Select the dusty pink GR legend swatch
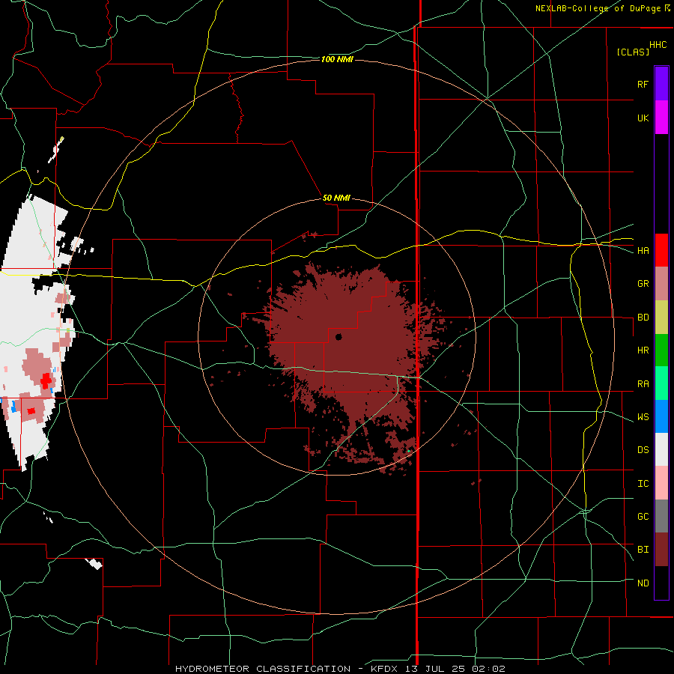Image resolution: width=674 pixels, height=674 pixels. click(x=661, y=284)
